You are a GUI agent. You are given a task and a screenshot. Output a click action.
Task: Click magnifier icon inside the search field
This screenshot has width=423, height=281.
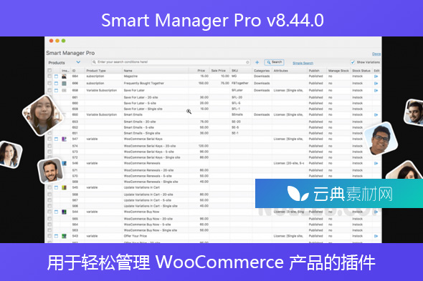94,62
